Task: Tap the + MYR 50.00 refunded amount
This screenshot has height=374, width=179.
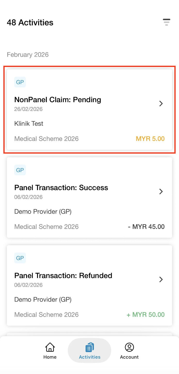Action: 145,315
